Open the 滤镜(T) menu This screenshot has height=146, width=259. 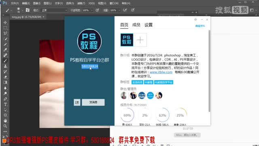81,3
